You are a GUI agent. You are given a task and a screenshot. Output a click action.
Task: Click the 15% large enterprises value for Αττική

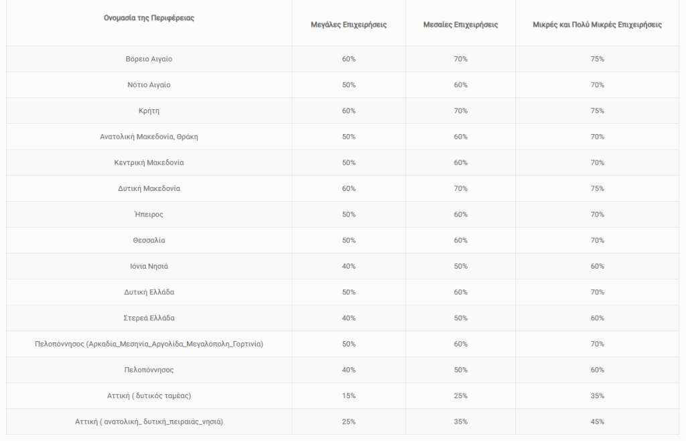tap(348, 395)
